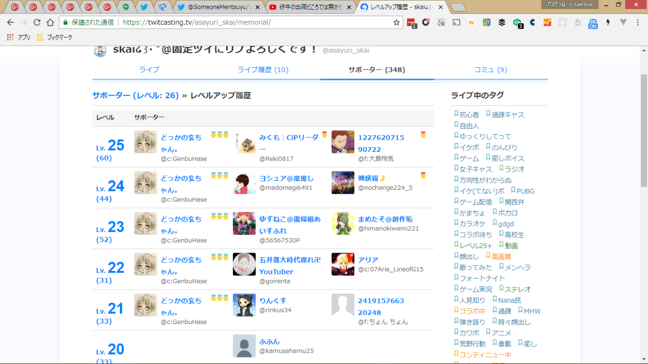The image size is (648, 364).
Task: Click the Nana民 tag link
Action: point(510,300)
